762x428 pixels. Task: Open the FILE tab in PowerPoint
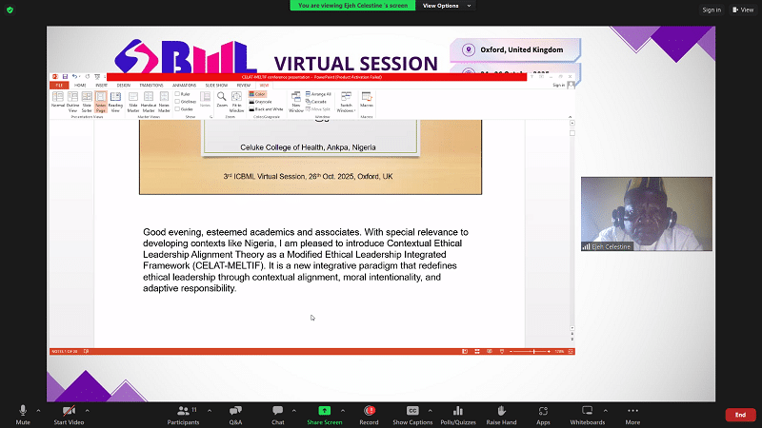coord(57,85)
